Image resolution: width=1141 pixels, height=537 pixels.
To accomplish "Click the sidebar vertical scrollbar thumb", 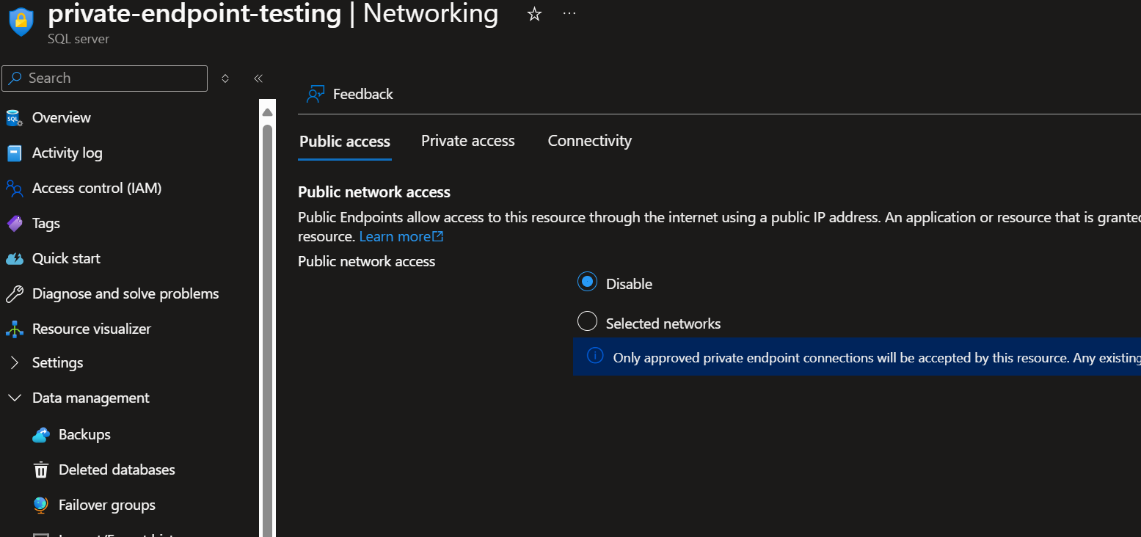I will tap(268, 330).
